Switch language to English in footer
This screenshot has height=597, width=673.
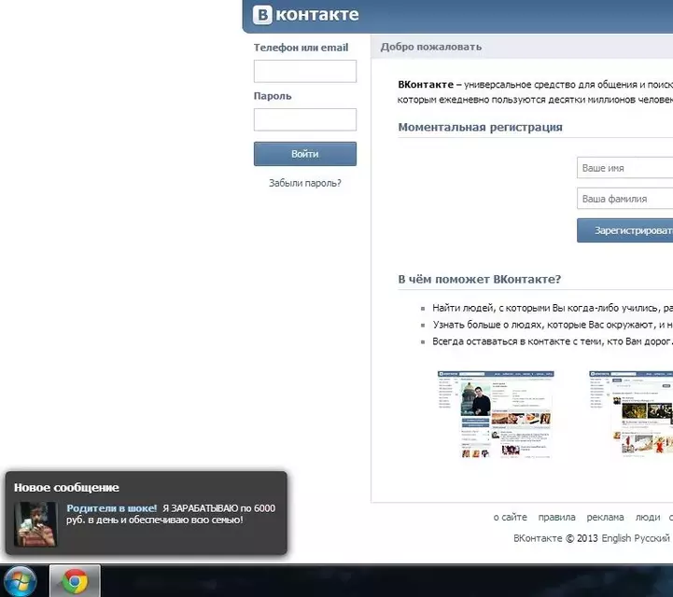pos(616,538)
